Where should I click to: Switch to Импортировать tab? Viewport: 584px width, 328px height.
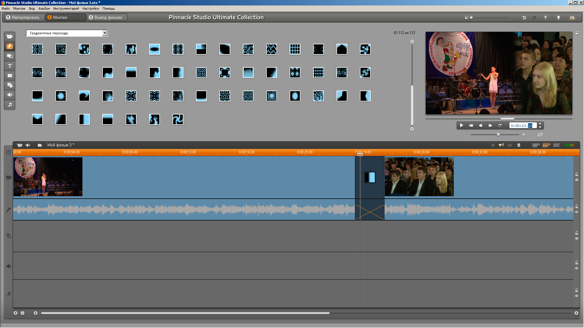pyautogui.click(x=24, y=18)
